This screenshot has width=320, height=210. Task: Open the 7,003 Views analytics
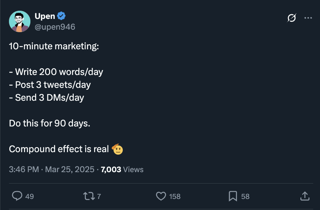(122, 170)
